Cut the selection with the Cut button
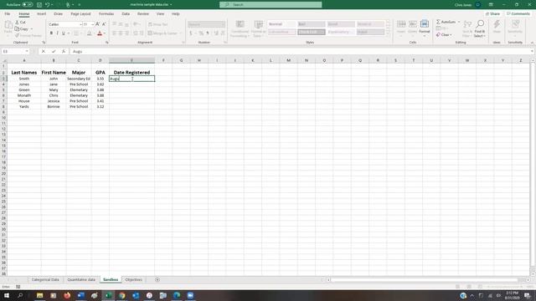This screenshot has width=536, height=301. pyautogui.click(x=20, y=23)
